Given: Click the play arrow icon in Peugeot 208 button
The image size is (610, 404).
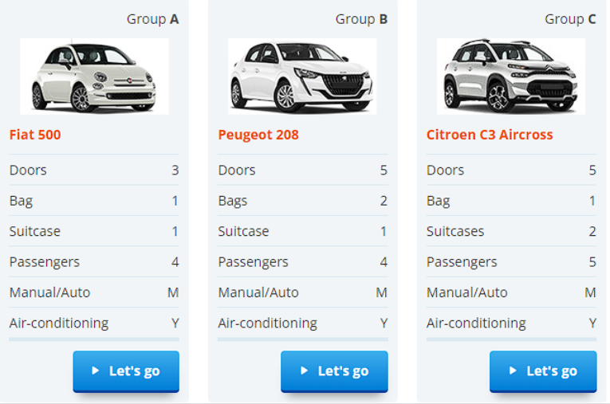Looking at the screenshot, I should click(x=305, y=371).
